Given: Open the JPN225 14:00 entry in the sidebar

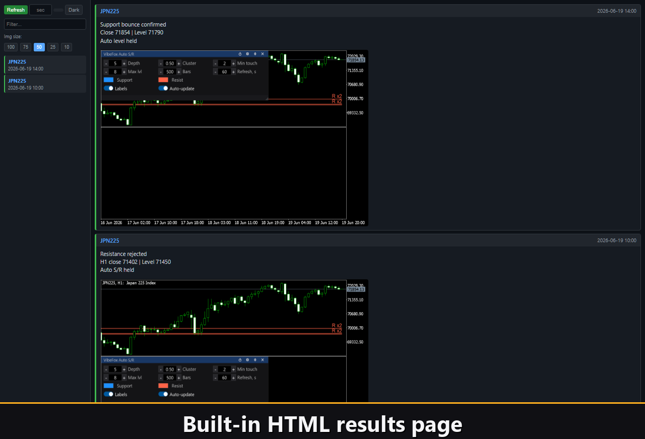Looking at the screenshot, I should 45,64.
